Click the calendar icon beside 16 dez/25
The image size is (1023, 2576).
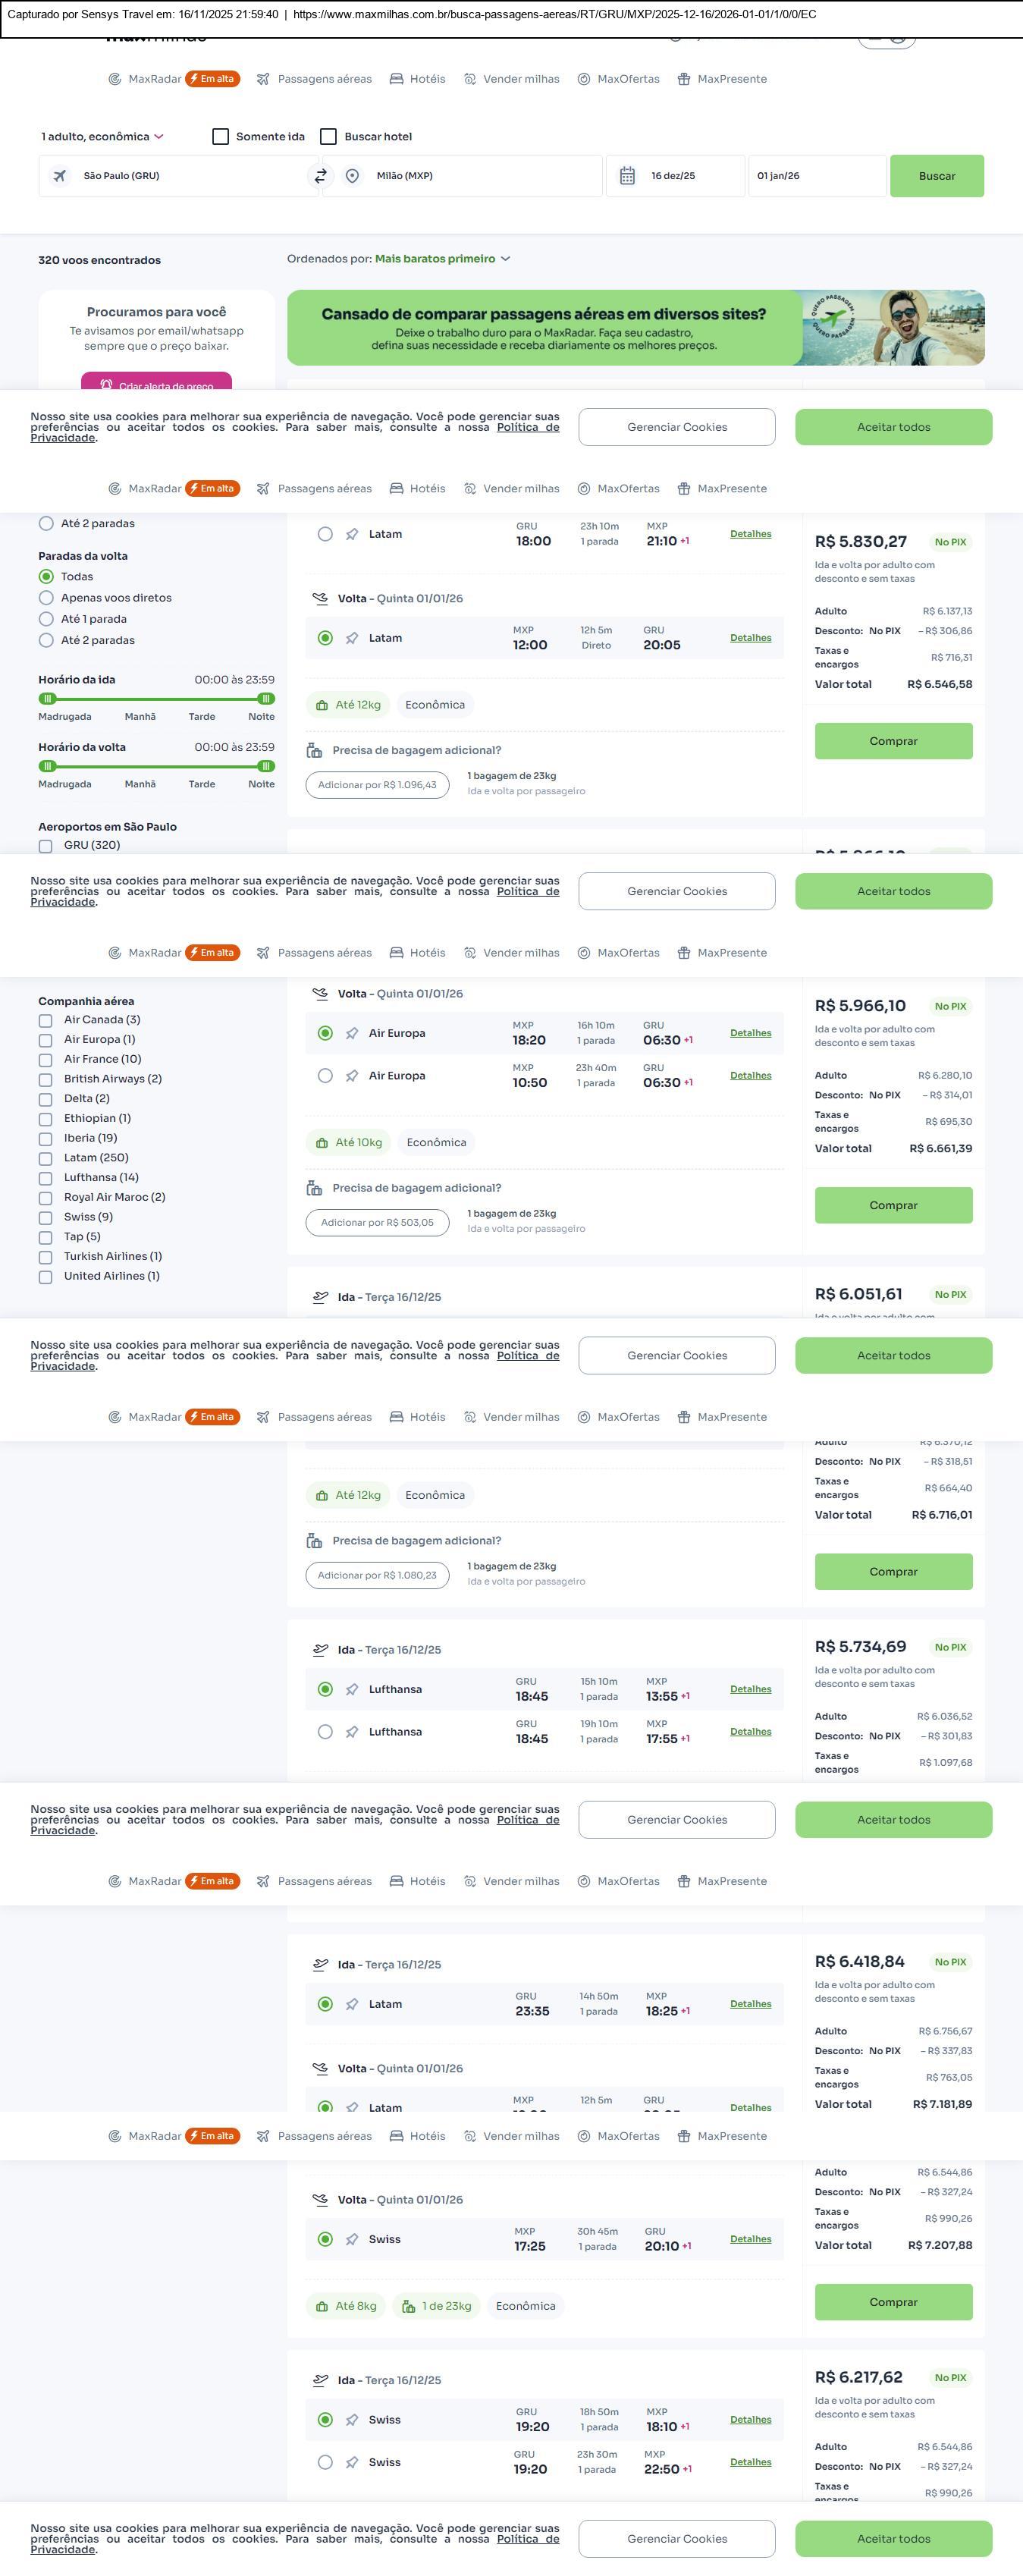pos(627,176)
